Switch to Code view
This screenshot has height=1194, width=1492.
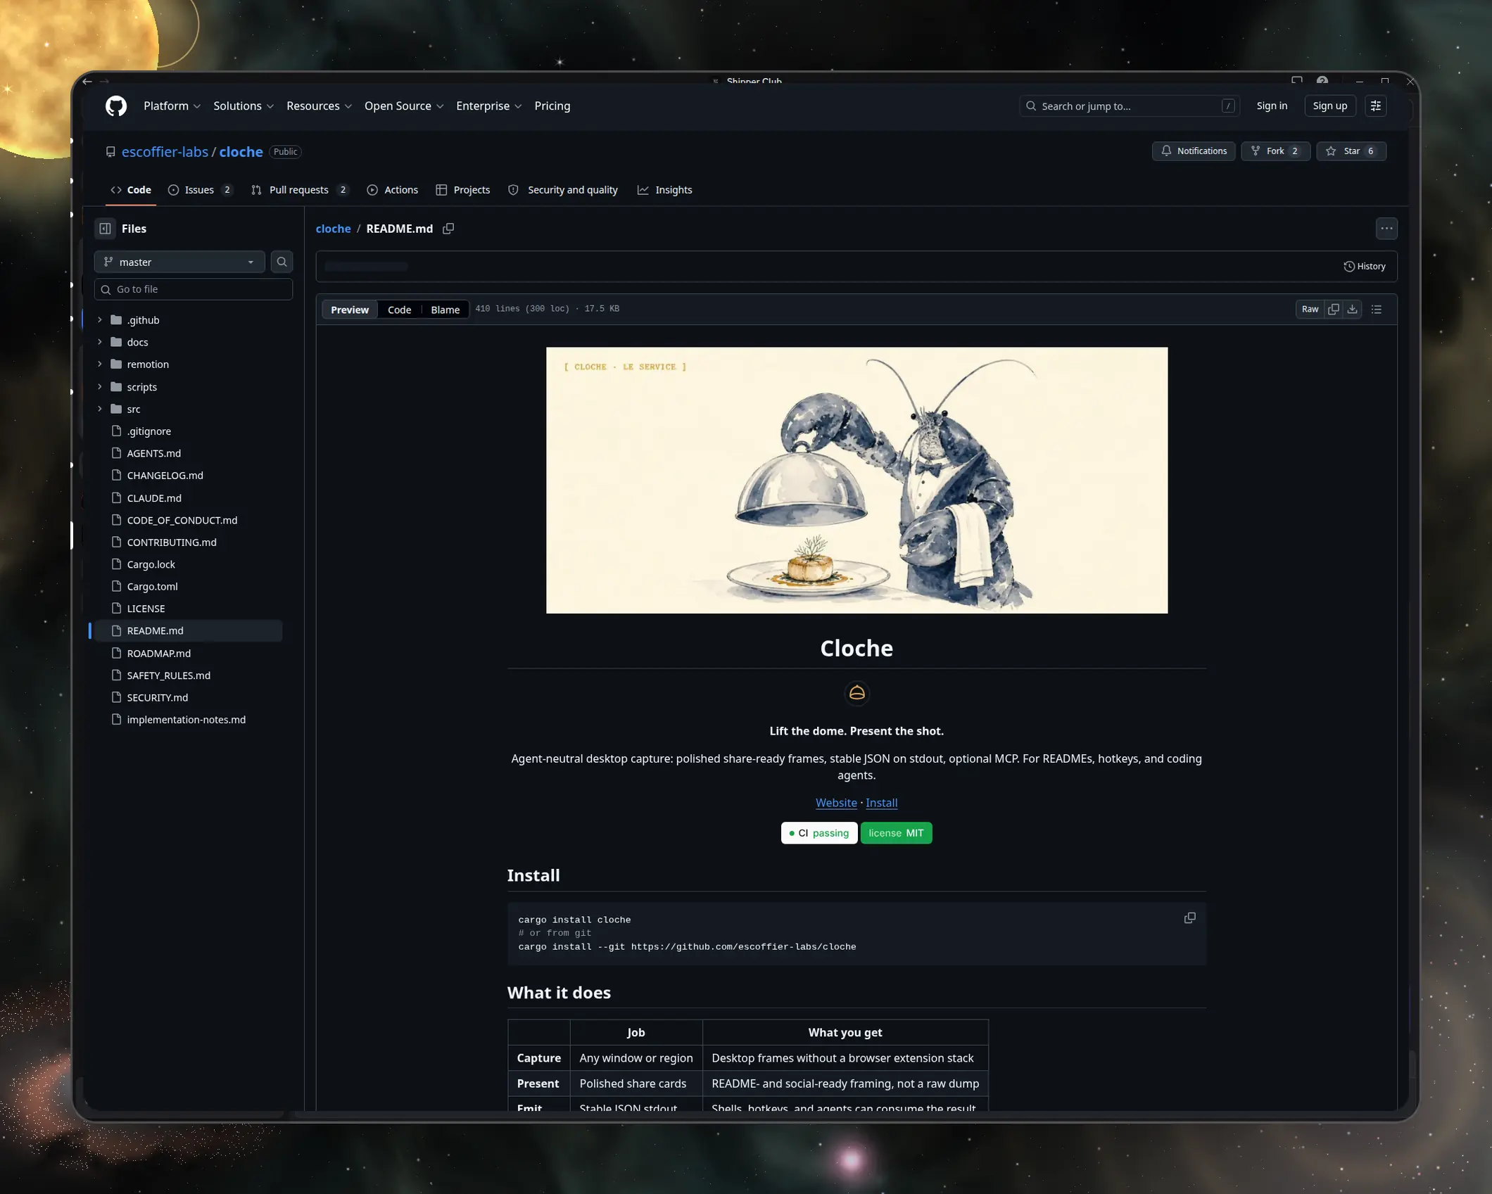click(399, 310)
